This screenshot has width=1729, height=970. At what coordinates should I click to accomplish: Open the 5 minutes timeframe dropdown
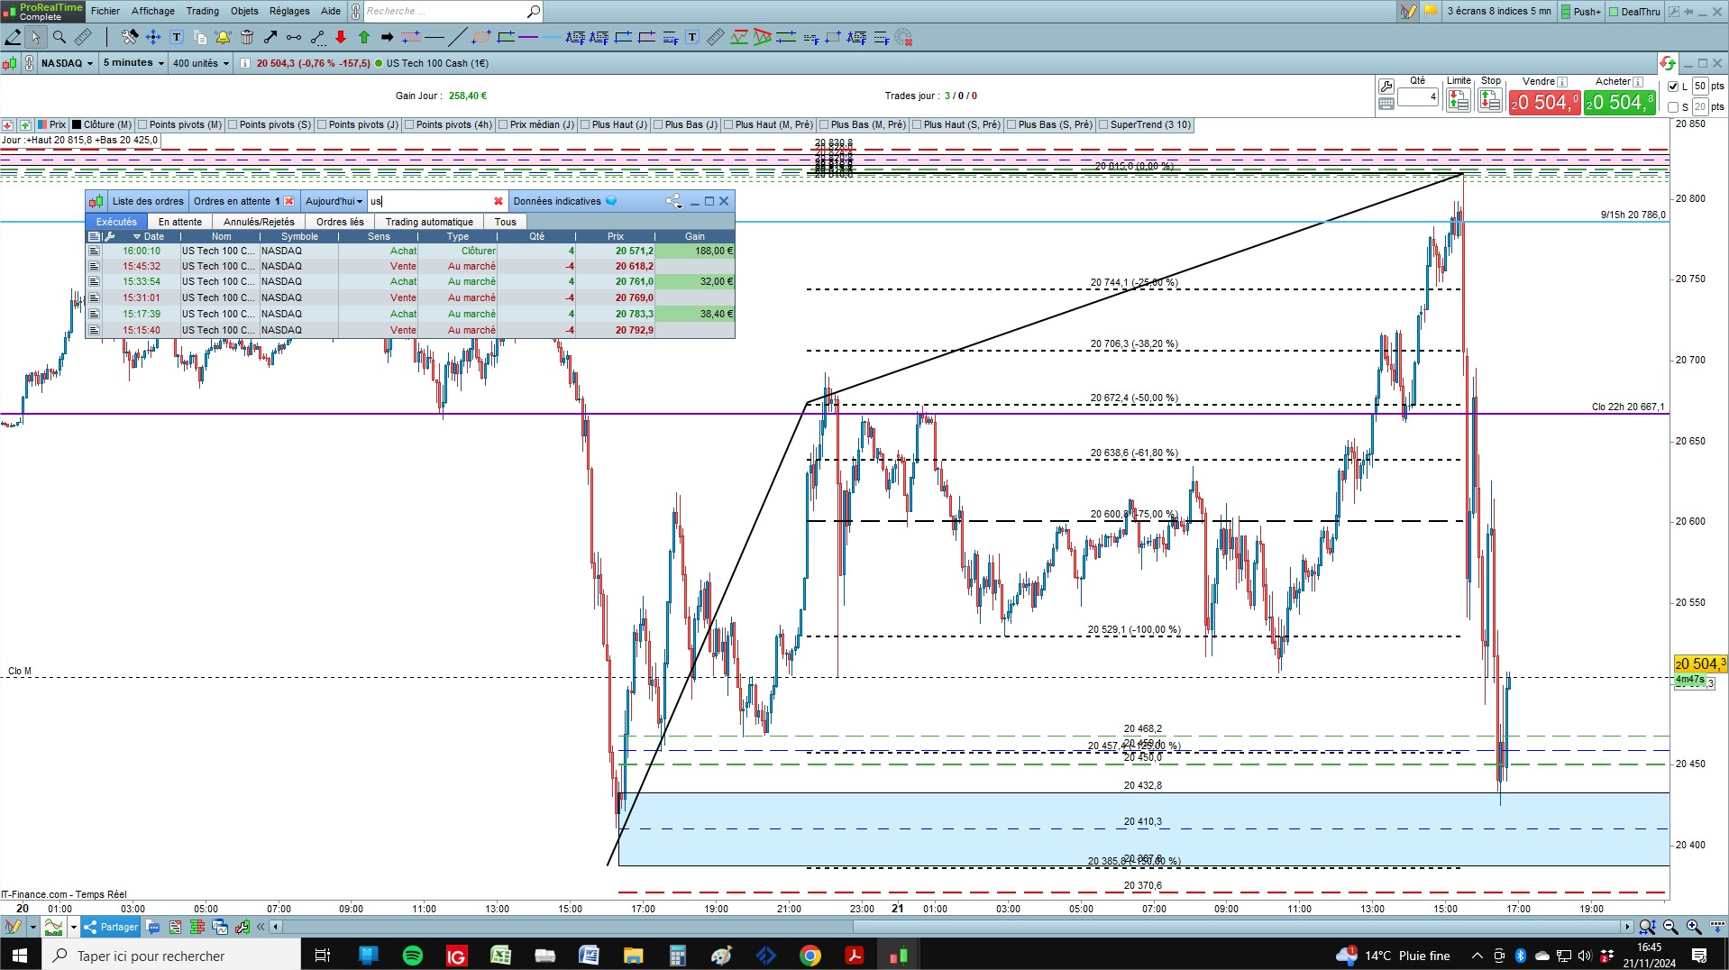tap(133, 63)
